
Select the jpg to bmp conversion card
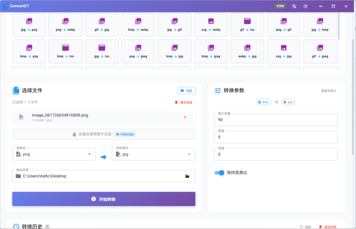[320, 25]
